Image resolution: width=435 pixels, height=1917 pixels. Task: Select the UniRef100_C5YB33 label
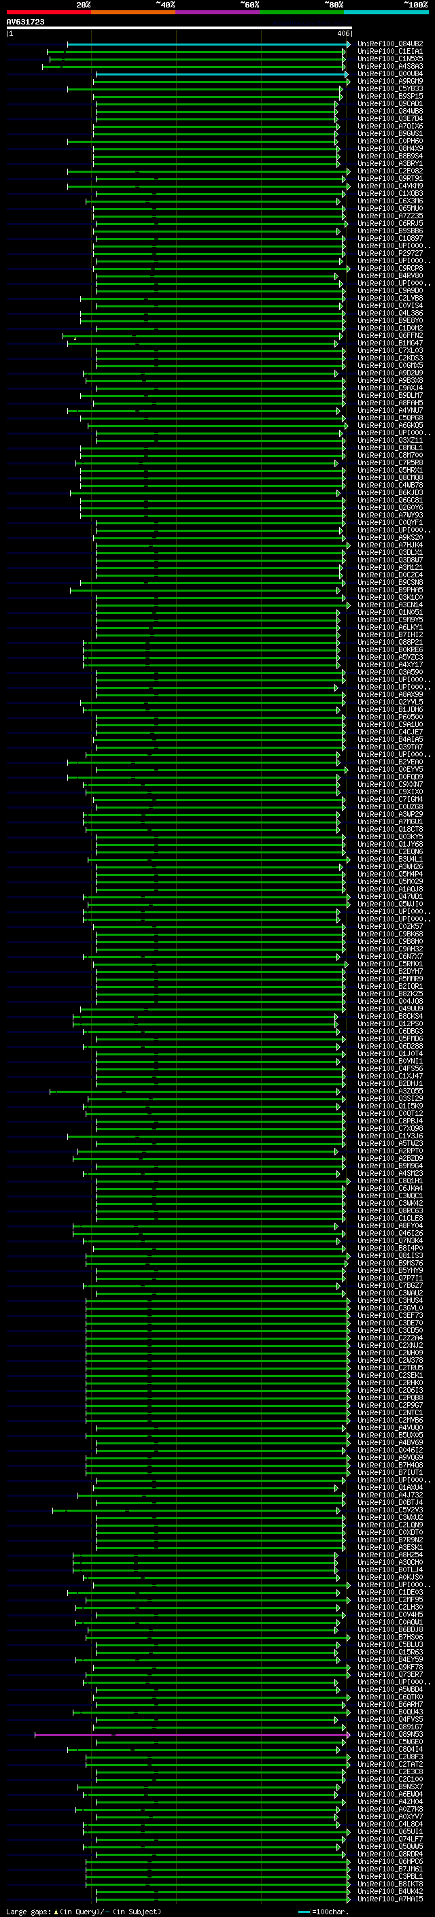pyautogui.click(x=390, y=88)
